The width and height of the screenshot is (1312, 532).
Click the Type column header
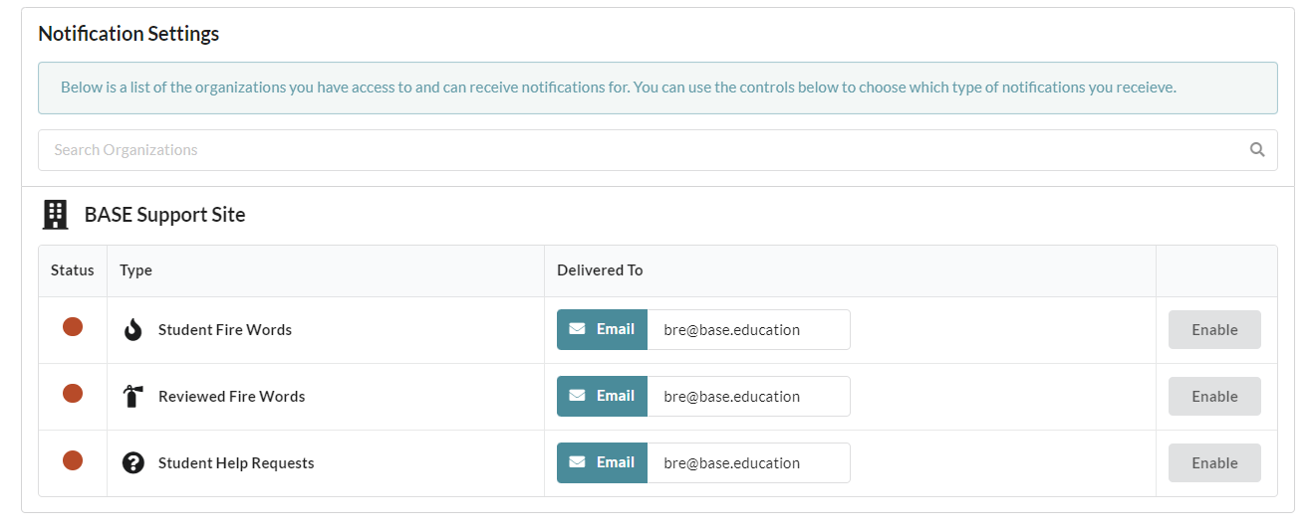135,270
